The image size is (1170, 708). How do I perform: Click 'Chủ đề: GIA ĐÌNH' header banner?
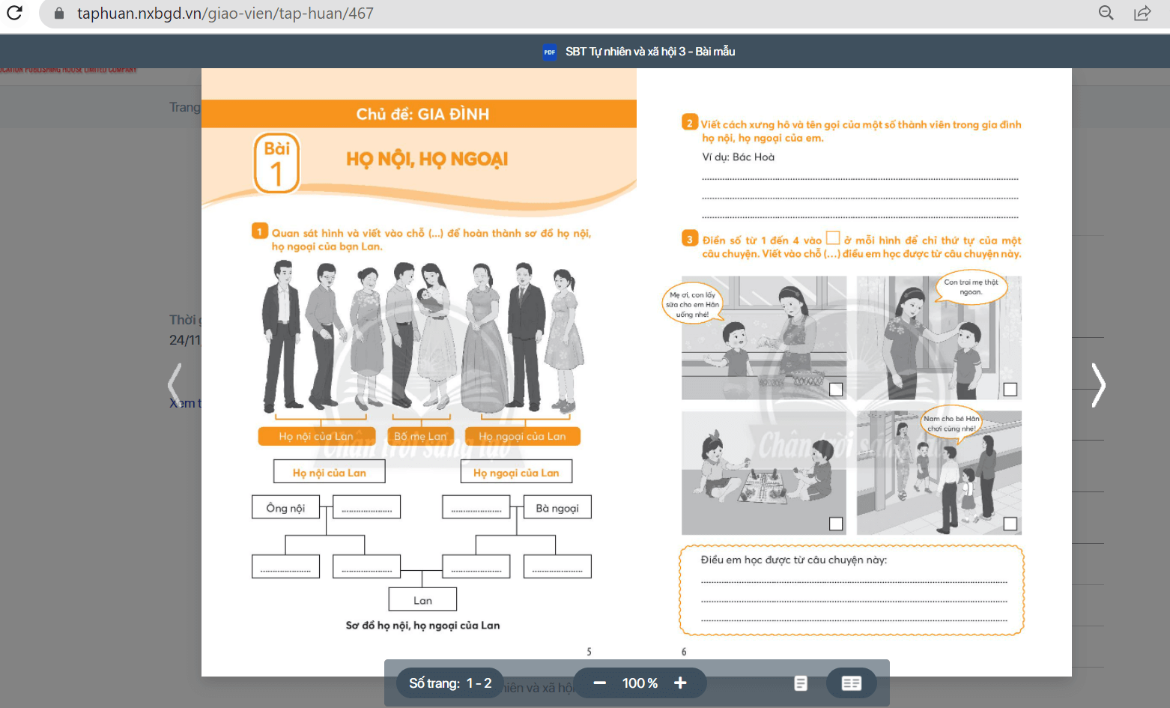[x=419, y=114]
